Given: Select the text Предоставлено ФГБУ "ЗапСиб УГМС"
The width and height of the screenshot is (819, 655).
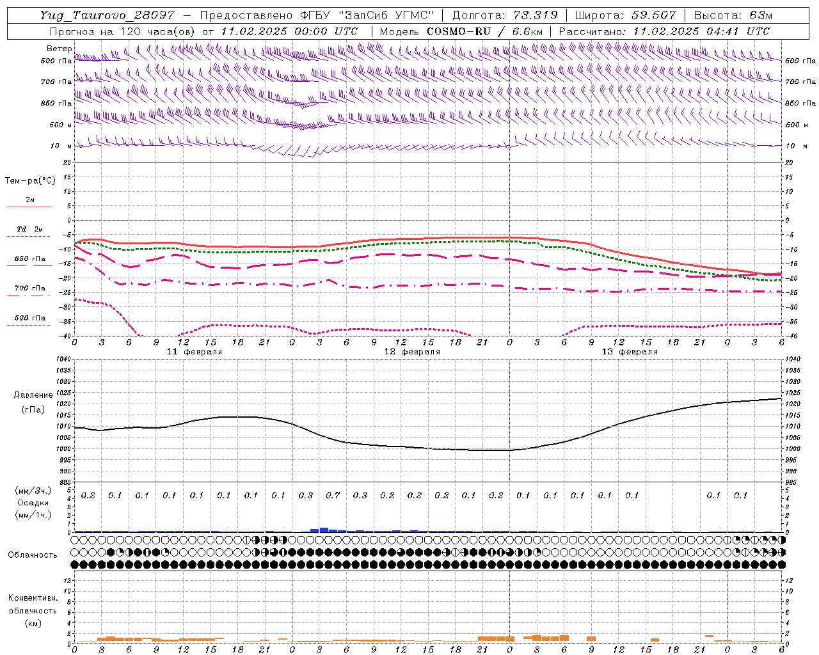Looking at the screenshot, I should point(317,15).
